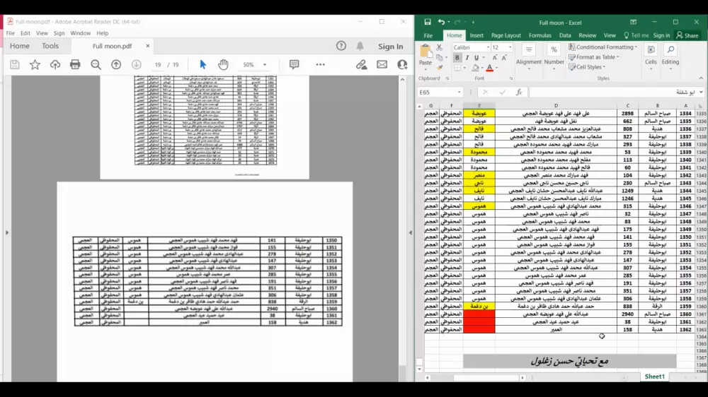Open Cell Styles dropdown

(588, 66)
